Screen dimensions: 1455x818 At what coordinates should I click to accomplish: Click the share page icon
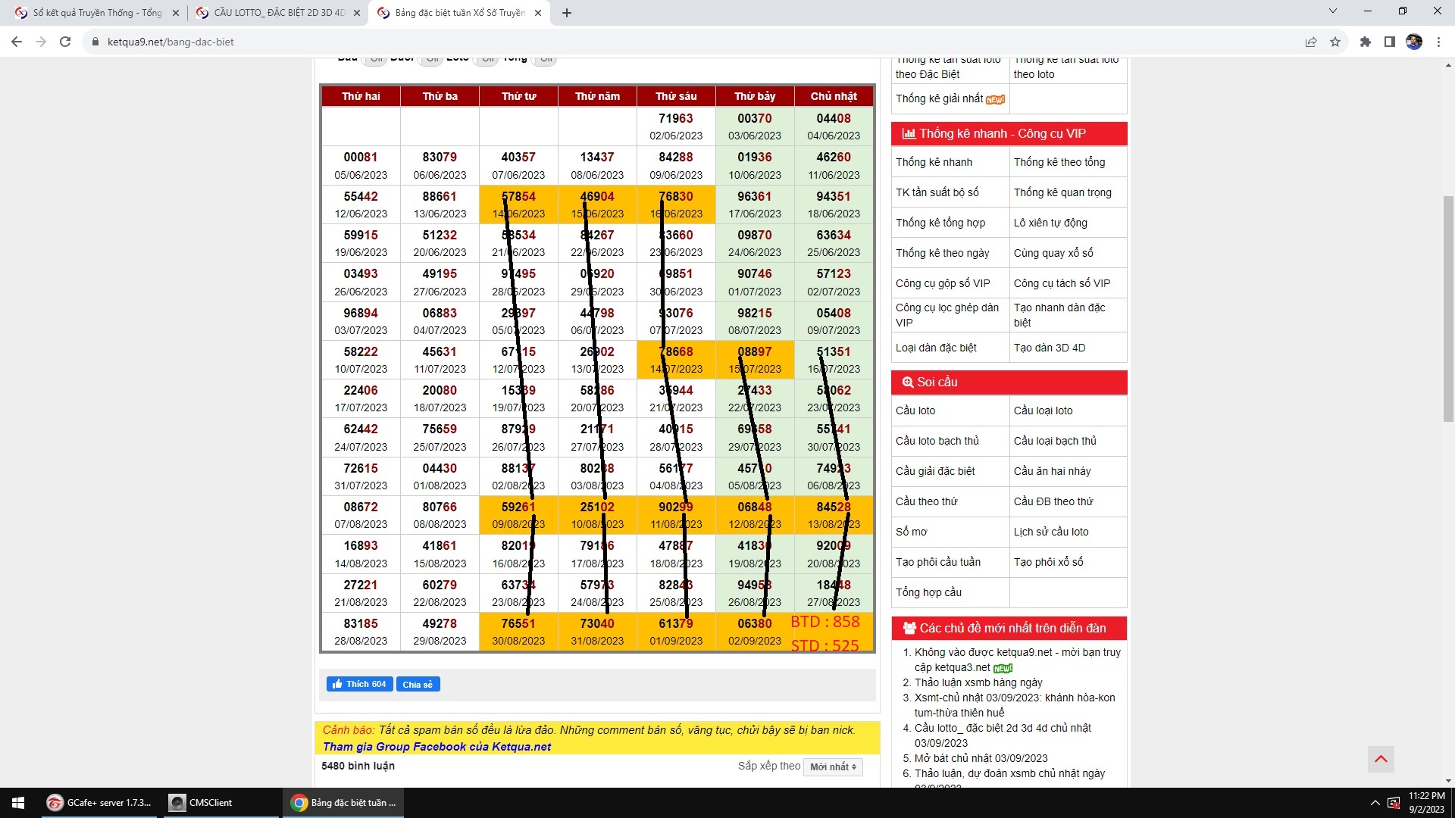(1310, 42)
